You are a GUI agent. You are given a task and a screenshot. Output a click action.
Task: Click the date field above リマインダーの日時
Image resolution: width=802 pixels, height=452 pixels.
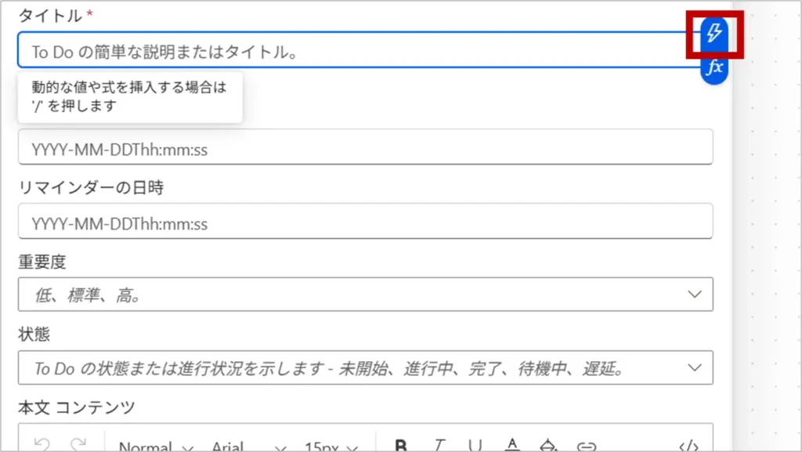click(x=365, y=147)
